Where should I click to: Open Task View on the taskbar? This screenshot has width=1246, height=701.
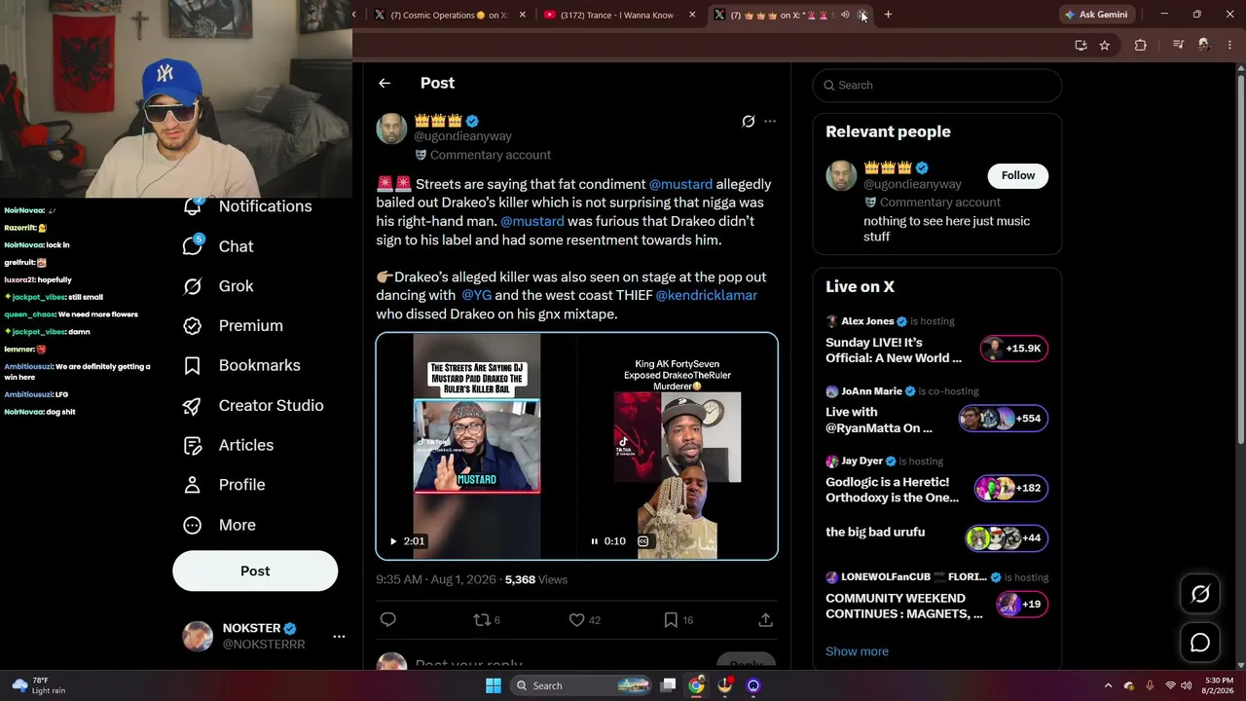coord(668,685)
